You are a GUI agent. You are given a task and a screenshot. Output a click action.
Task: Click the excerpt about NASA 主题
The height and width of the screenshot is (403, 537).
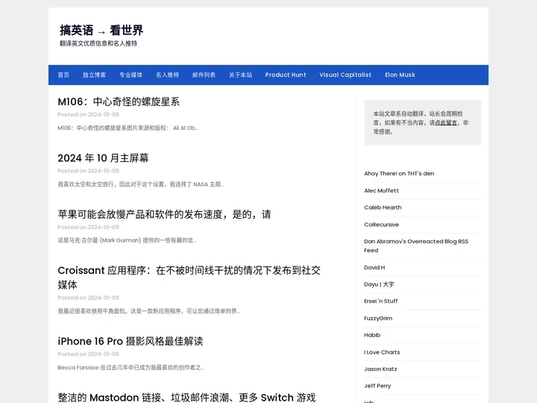tap(141, 184)
